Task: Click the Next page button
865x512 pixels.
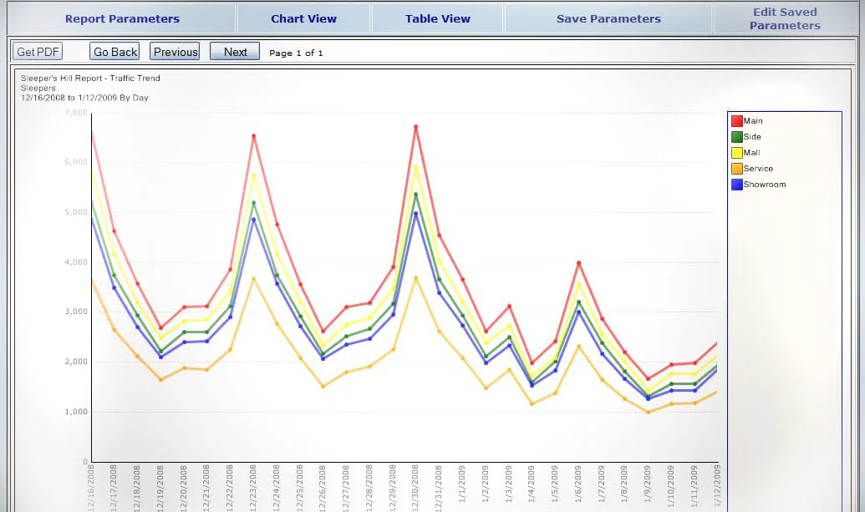Action: (235, 52)
